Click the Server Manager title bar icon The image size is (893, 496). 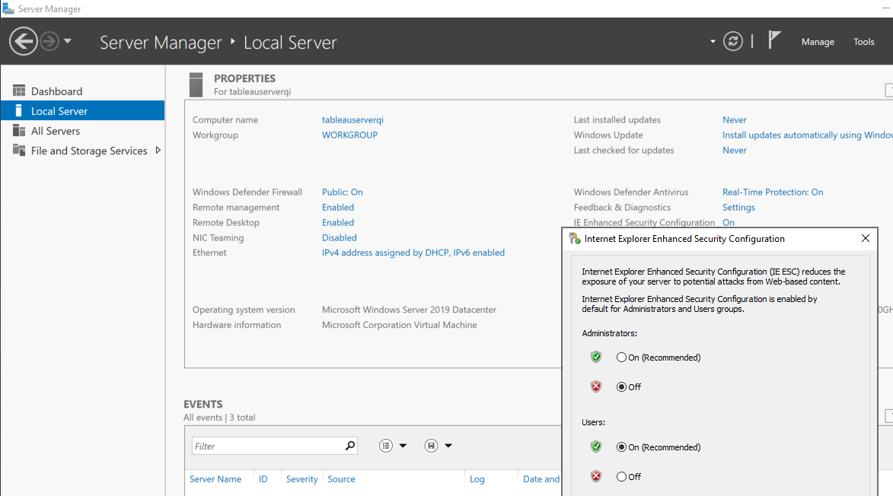click(x=8, y=8)
